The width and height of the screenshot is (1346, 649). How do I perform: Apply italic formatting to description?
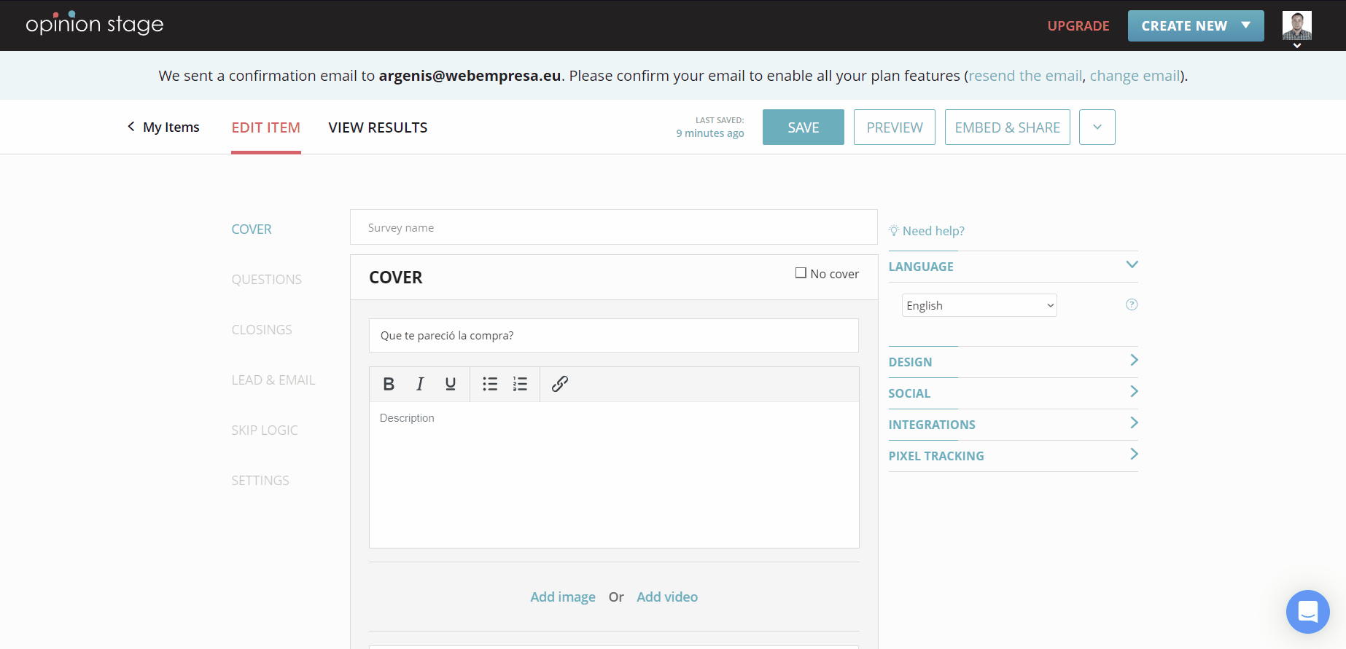pyautogui.click(x=420, y=384)
